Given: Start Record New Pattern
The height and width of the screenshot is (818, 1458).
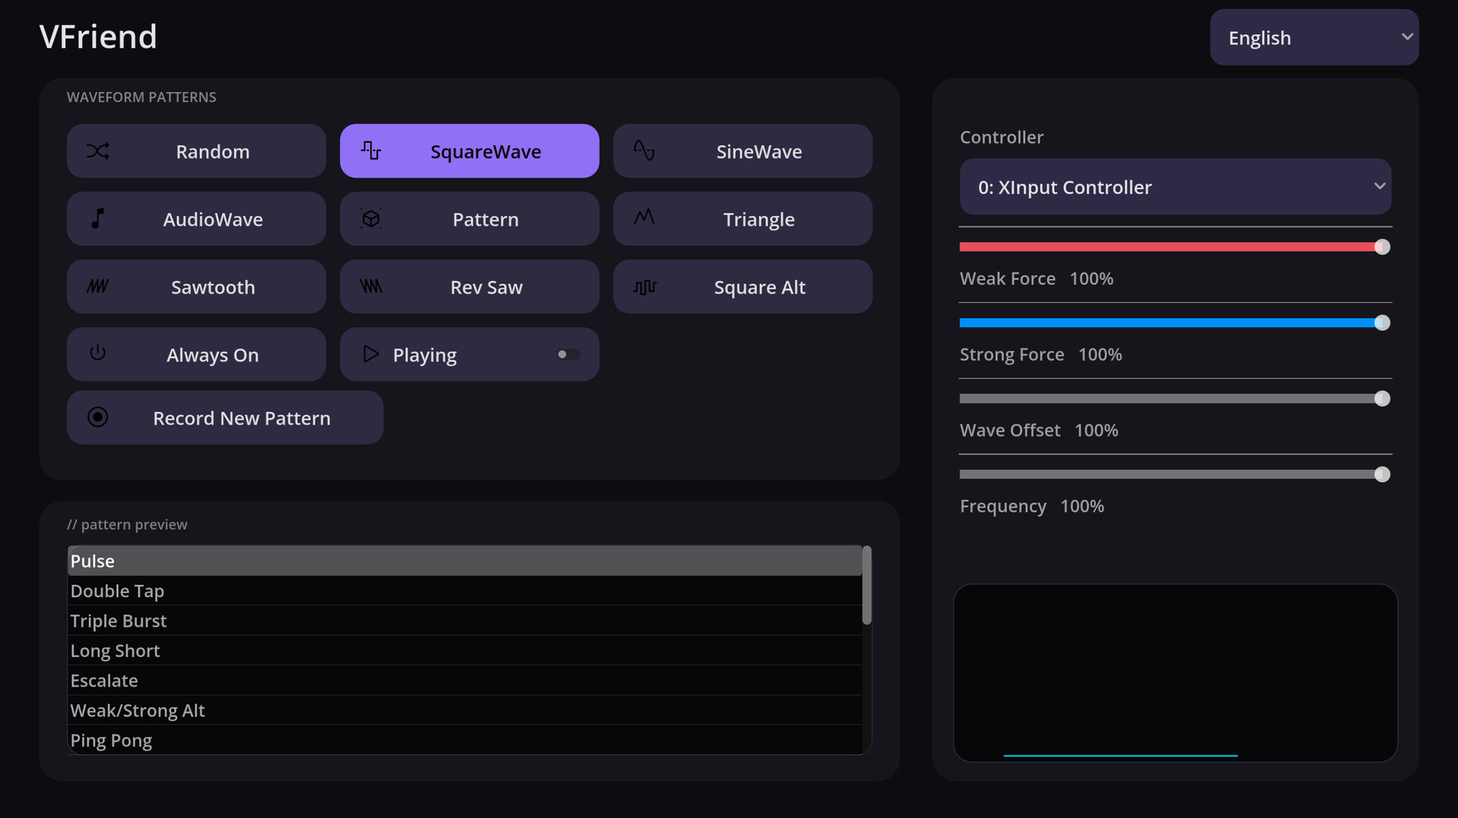Looking at the screenshot, I should tap(225, 417).
